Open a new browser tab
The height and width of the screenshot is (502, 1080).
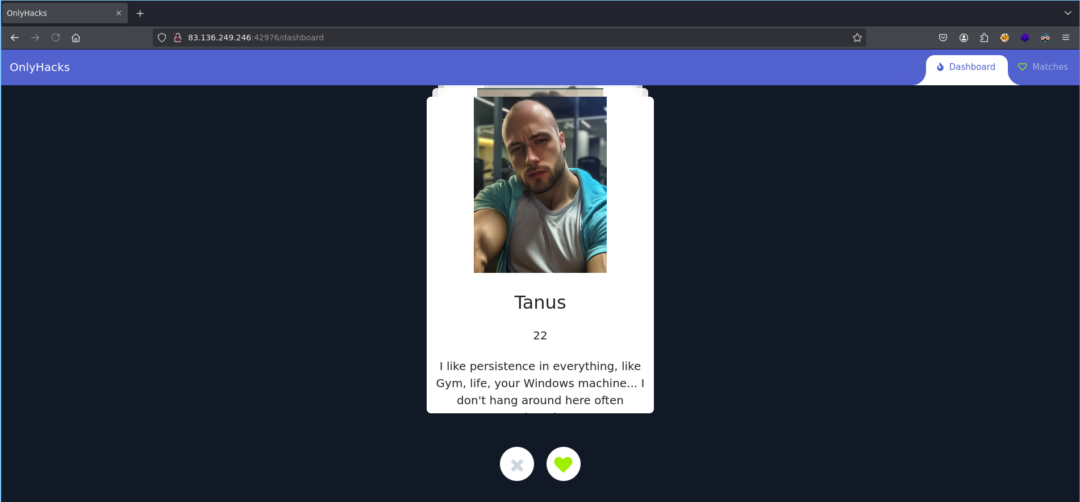[140, 13]
